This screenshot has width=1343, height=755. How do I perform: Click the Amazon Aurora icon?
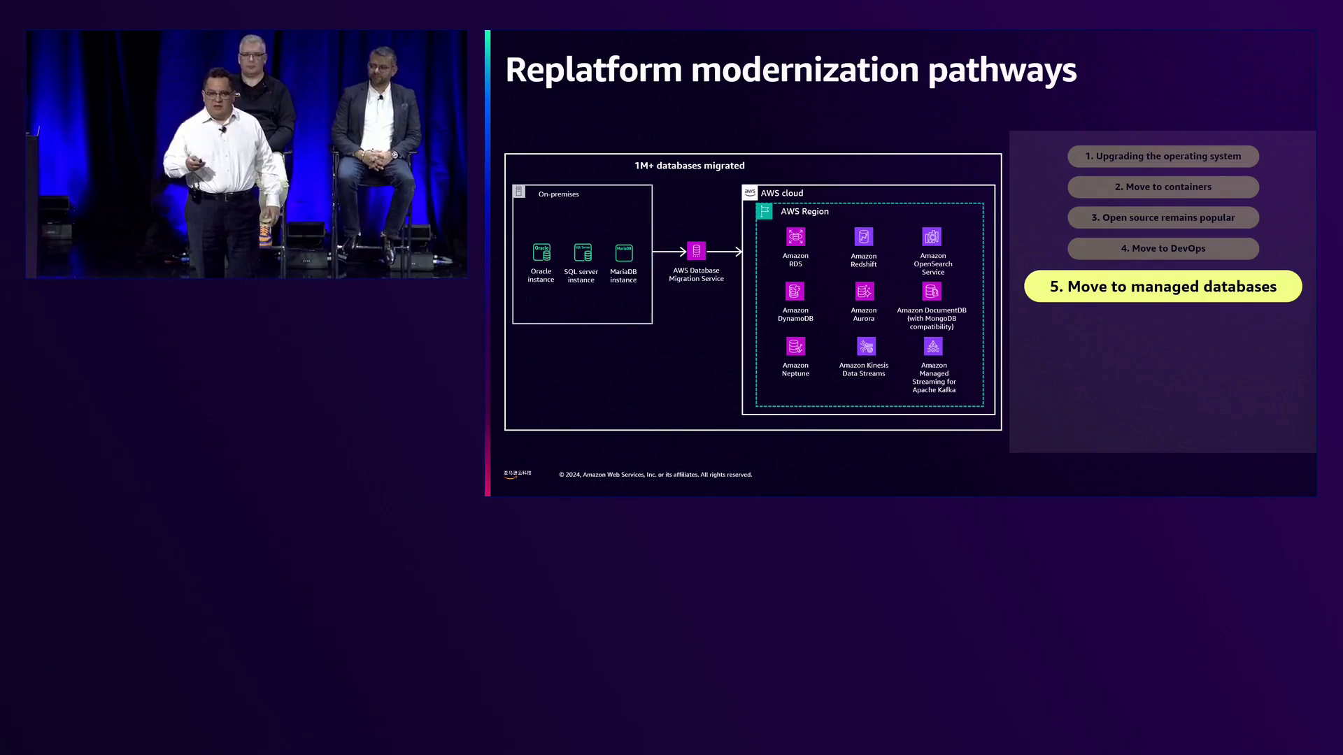(865, 291)
